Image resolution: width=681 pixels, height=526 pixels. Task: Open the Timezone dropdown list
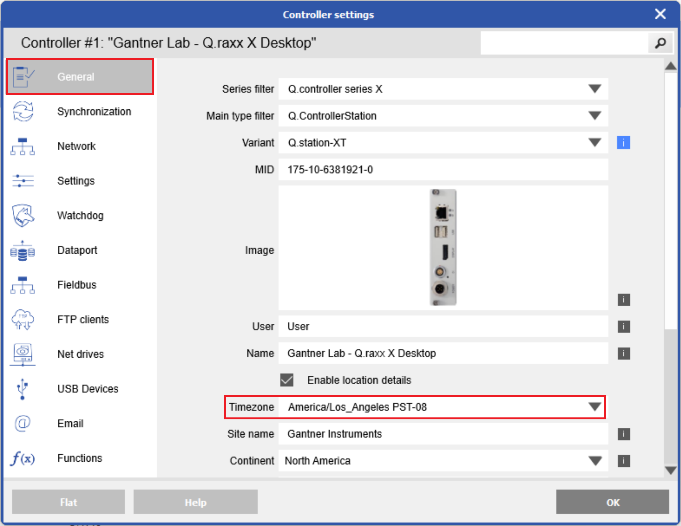[595, 407]
